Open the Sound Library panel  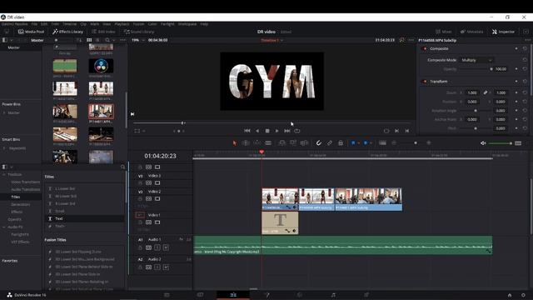(x=139, y=32)
